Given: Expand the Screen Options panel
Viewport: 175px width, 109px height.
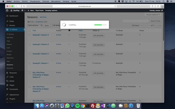Looking at the screenshot, I should (153, 15).
